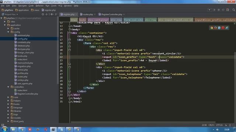Open the VCS menu
Viewport: 236px width, 132px height.
pos(60,6)
